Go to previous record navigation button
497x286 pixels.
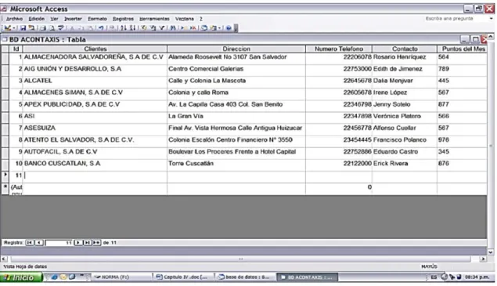(x=39, y=243)
